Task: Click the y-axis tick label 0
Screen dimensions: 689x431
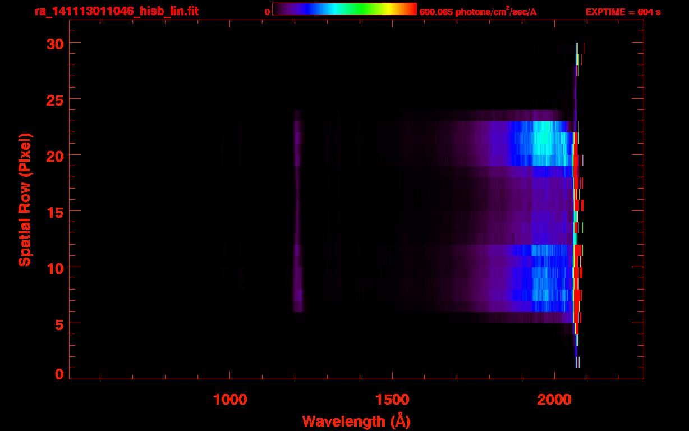Action: [x=58, y=374]
